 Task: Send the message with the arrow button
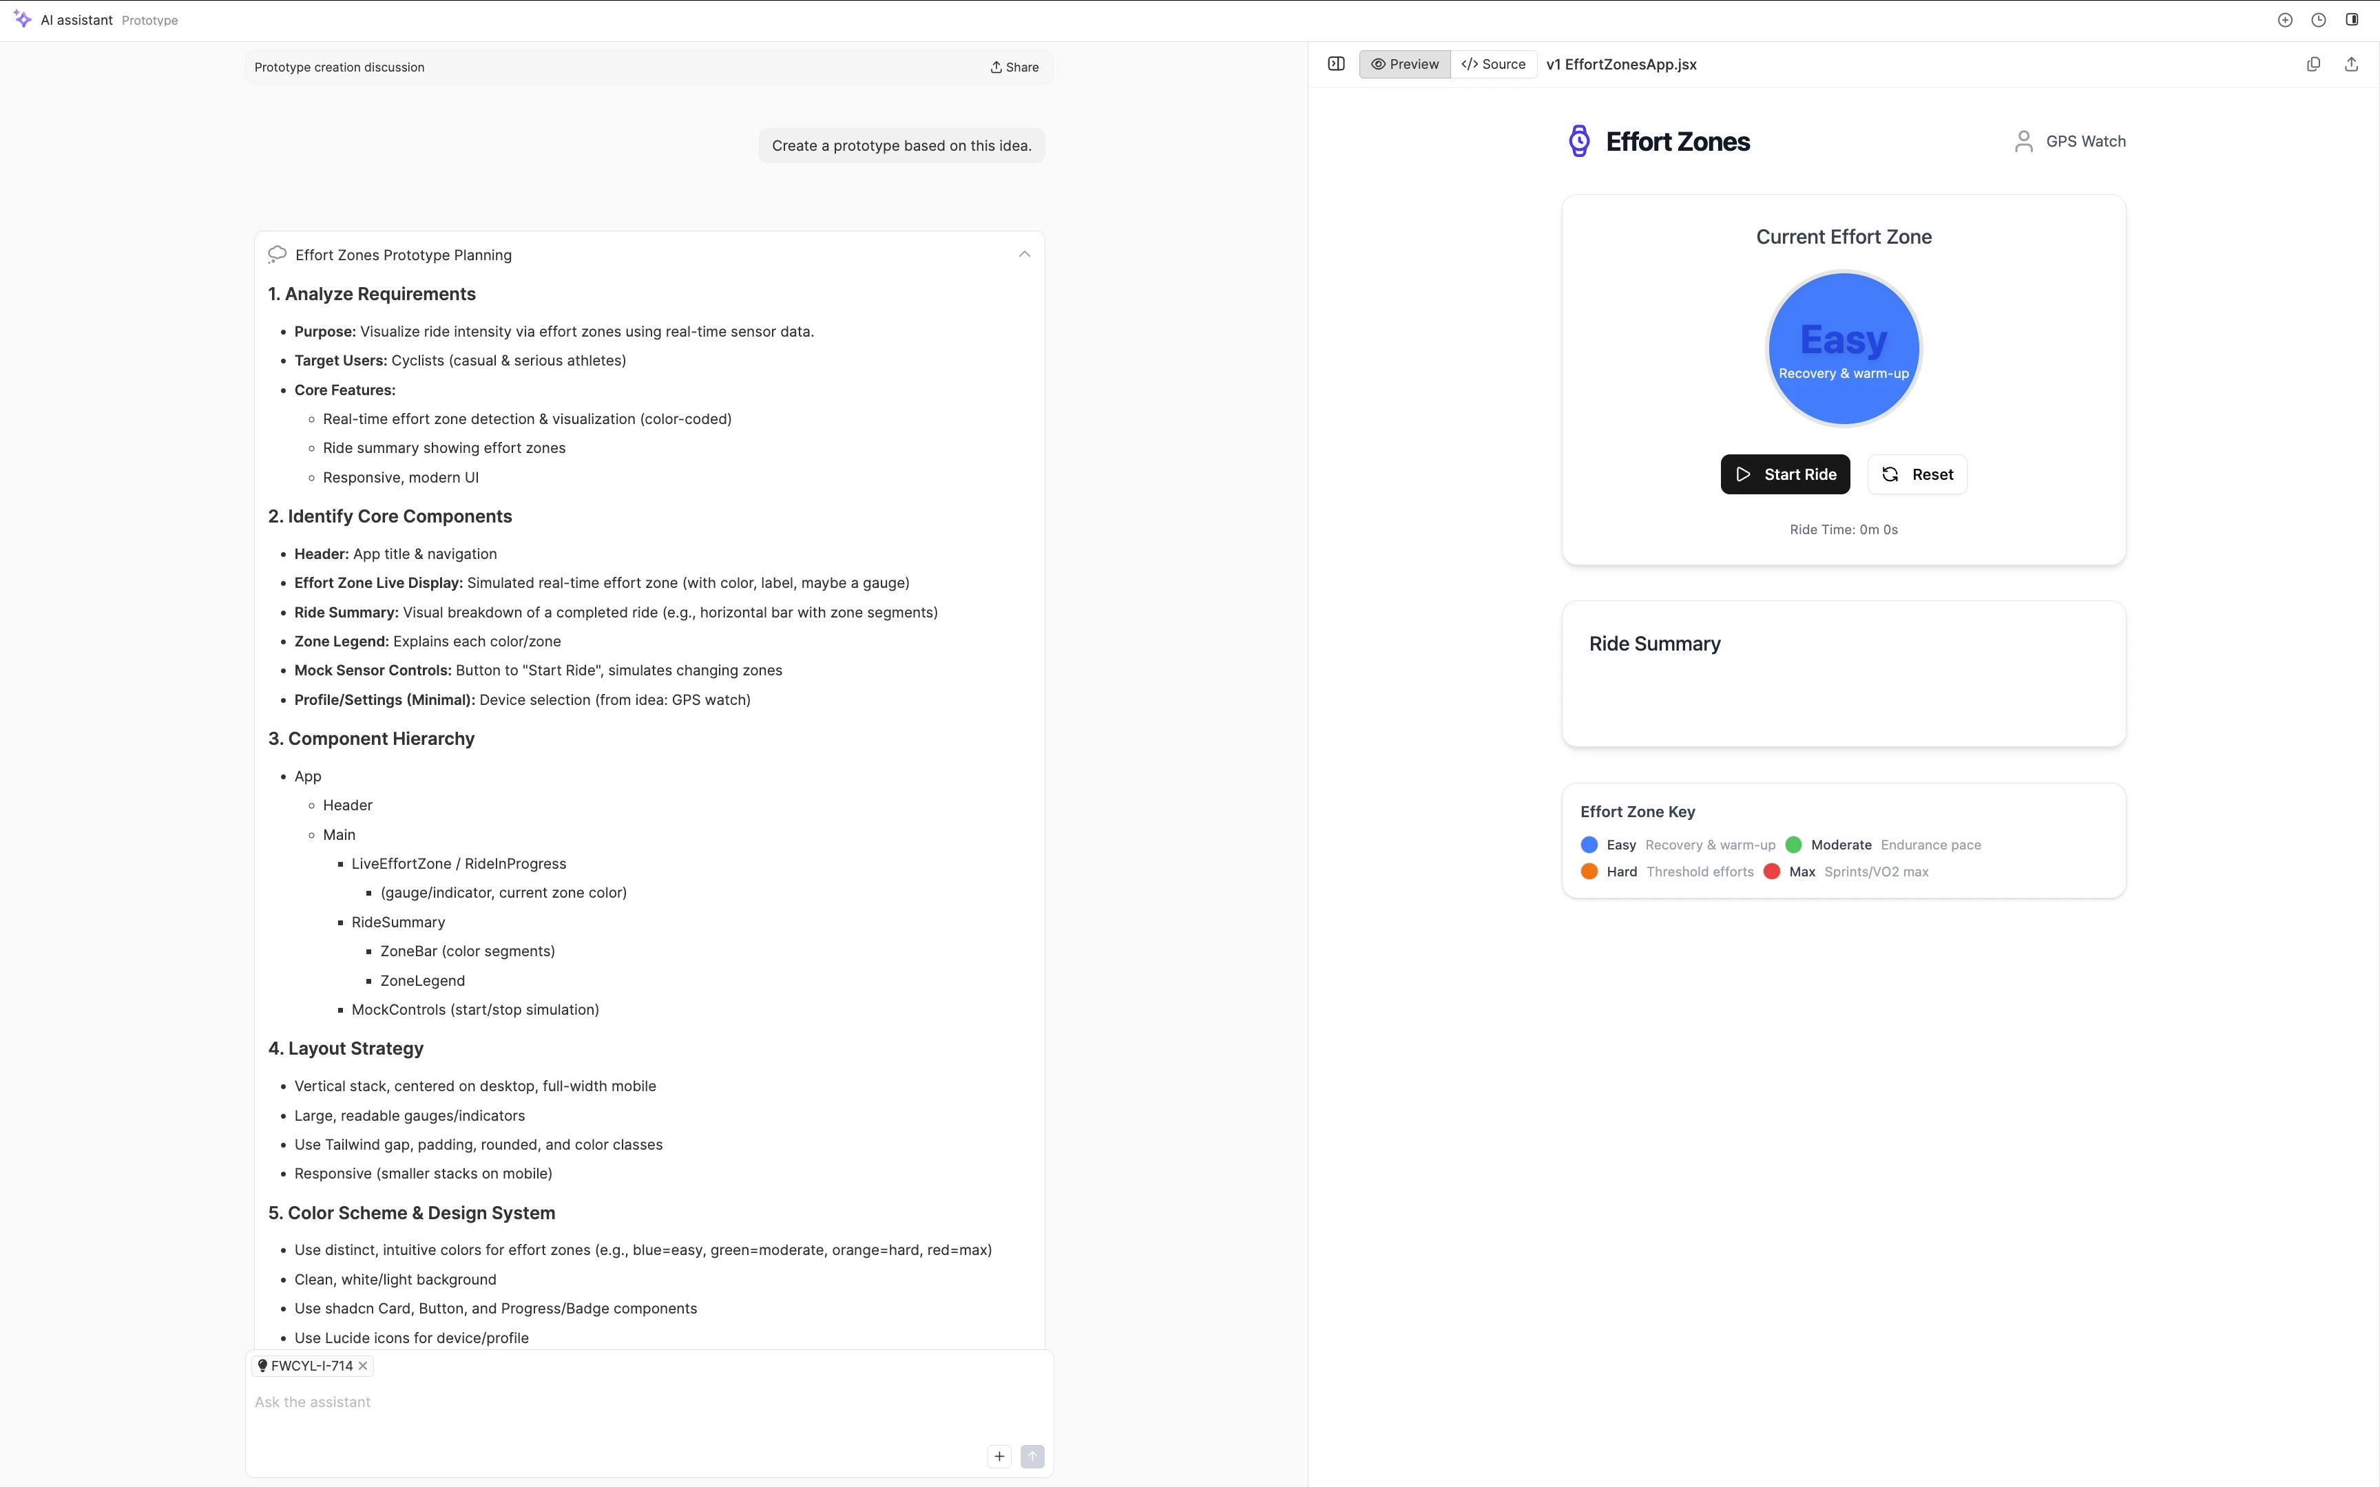pos(1033,1455)
